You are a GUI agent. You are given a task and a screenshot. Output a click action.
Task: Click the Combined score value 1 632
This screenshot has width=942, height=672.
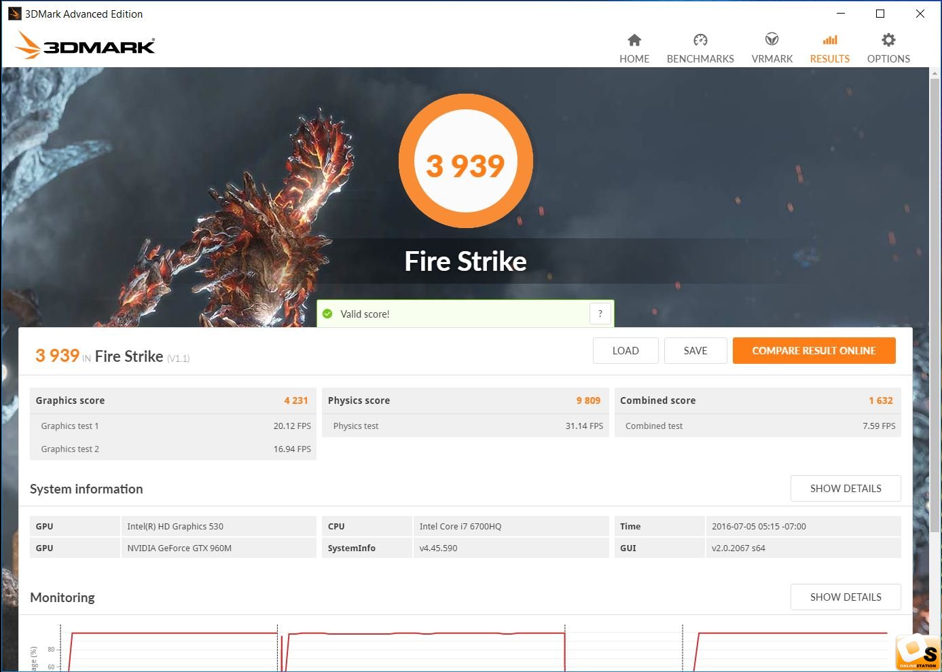(881, 400)
